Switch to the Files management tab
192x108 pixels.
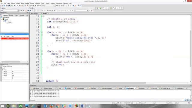[x=16, y=15]
